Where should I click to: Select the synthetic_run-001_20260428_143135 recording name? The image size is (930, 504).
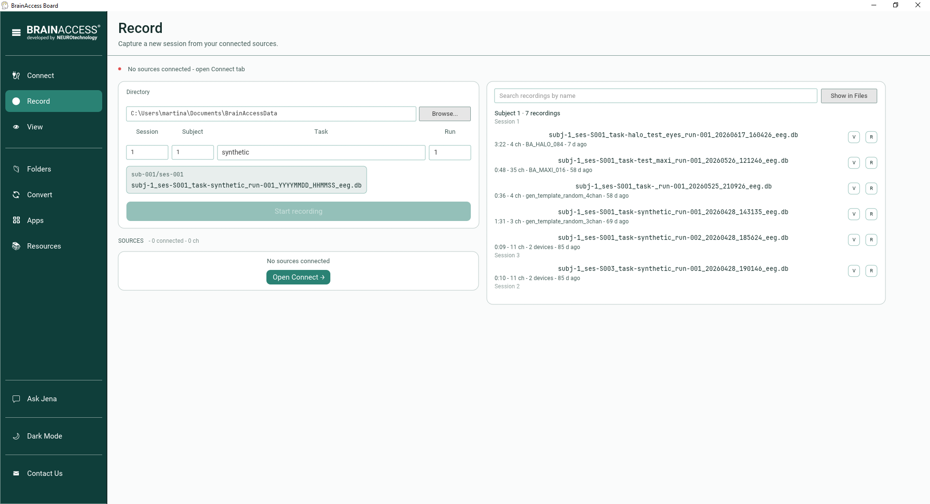coord(673,212)
